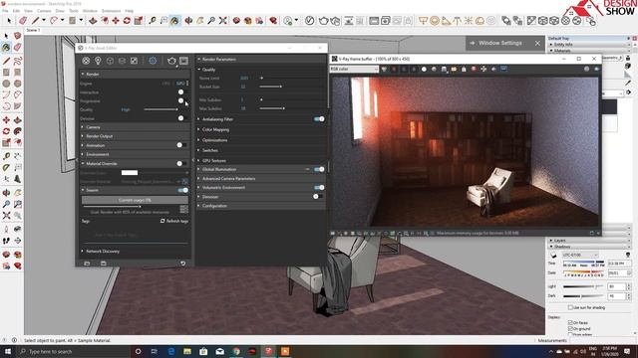Select the Move tool in top toolbar

click(x=116, y=20)
